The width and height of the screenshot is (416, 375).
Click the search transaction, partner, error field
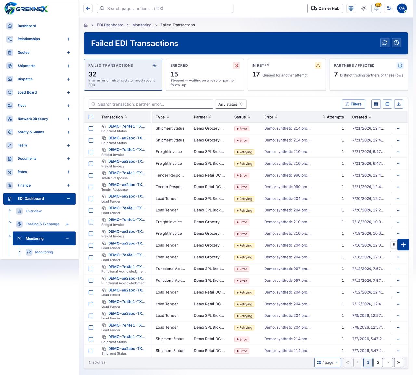pyautogui.click(x=151, y=104)
